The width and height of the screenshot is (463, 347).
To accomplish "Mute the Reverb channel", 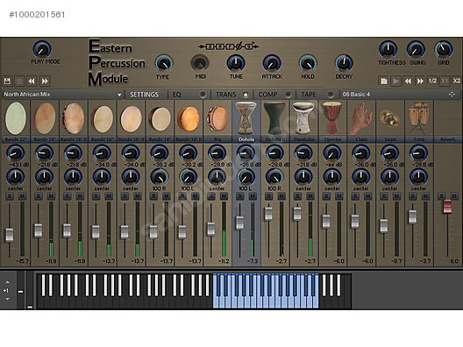I will 454,196.
